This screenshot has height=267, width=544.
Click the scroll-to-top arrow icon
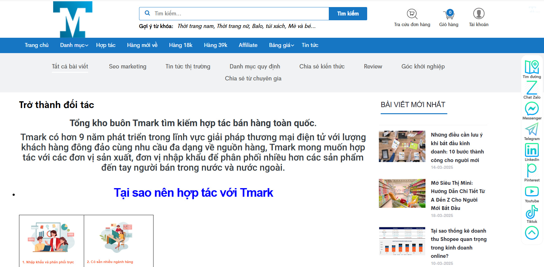coord(532,233)
